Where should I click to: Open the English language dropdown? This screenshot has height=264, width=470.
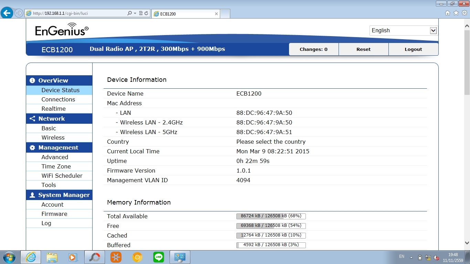coord(403,31)
